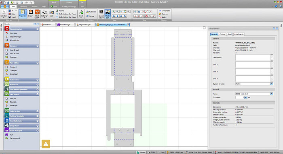Close the Part Editor document tab
283x154 pixels.
128,25
